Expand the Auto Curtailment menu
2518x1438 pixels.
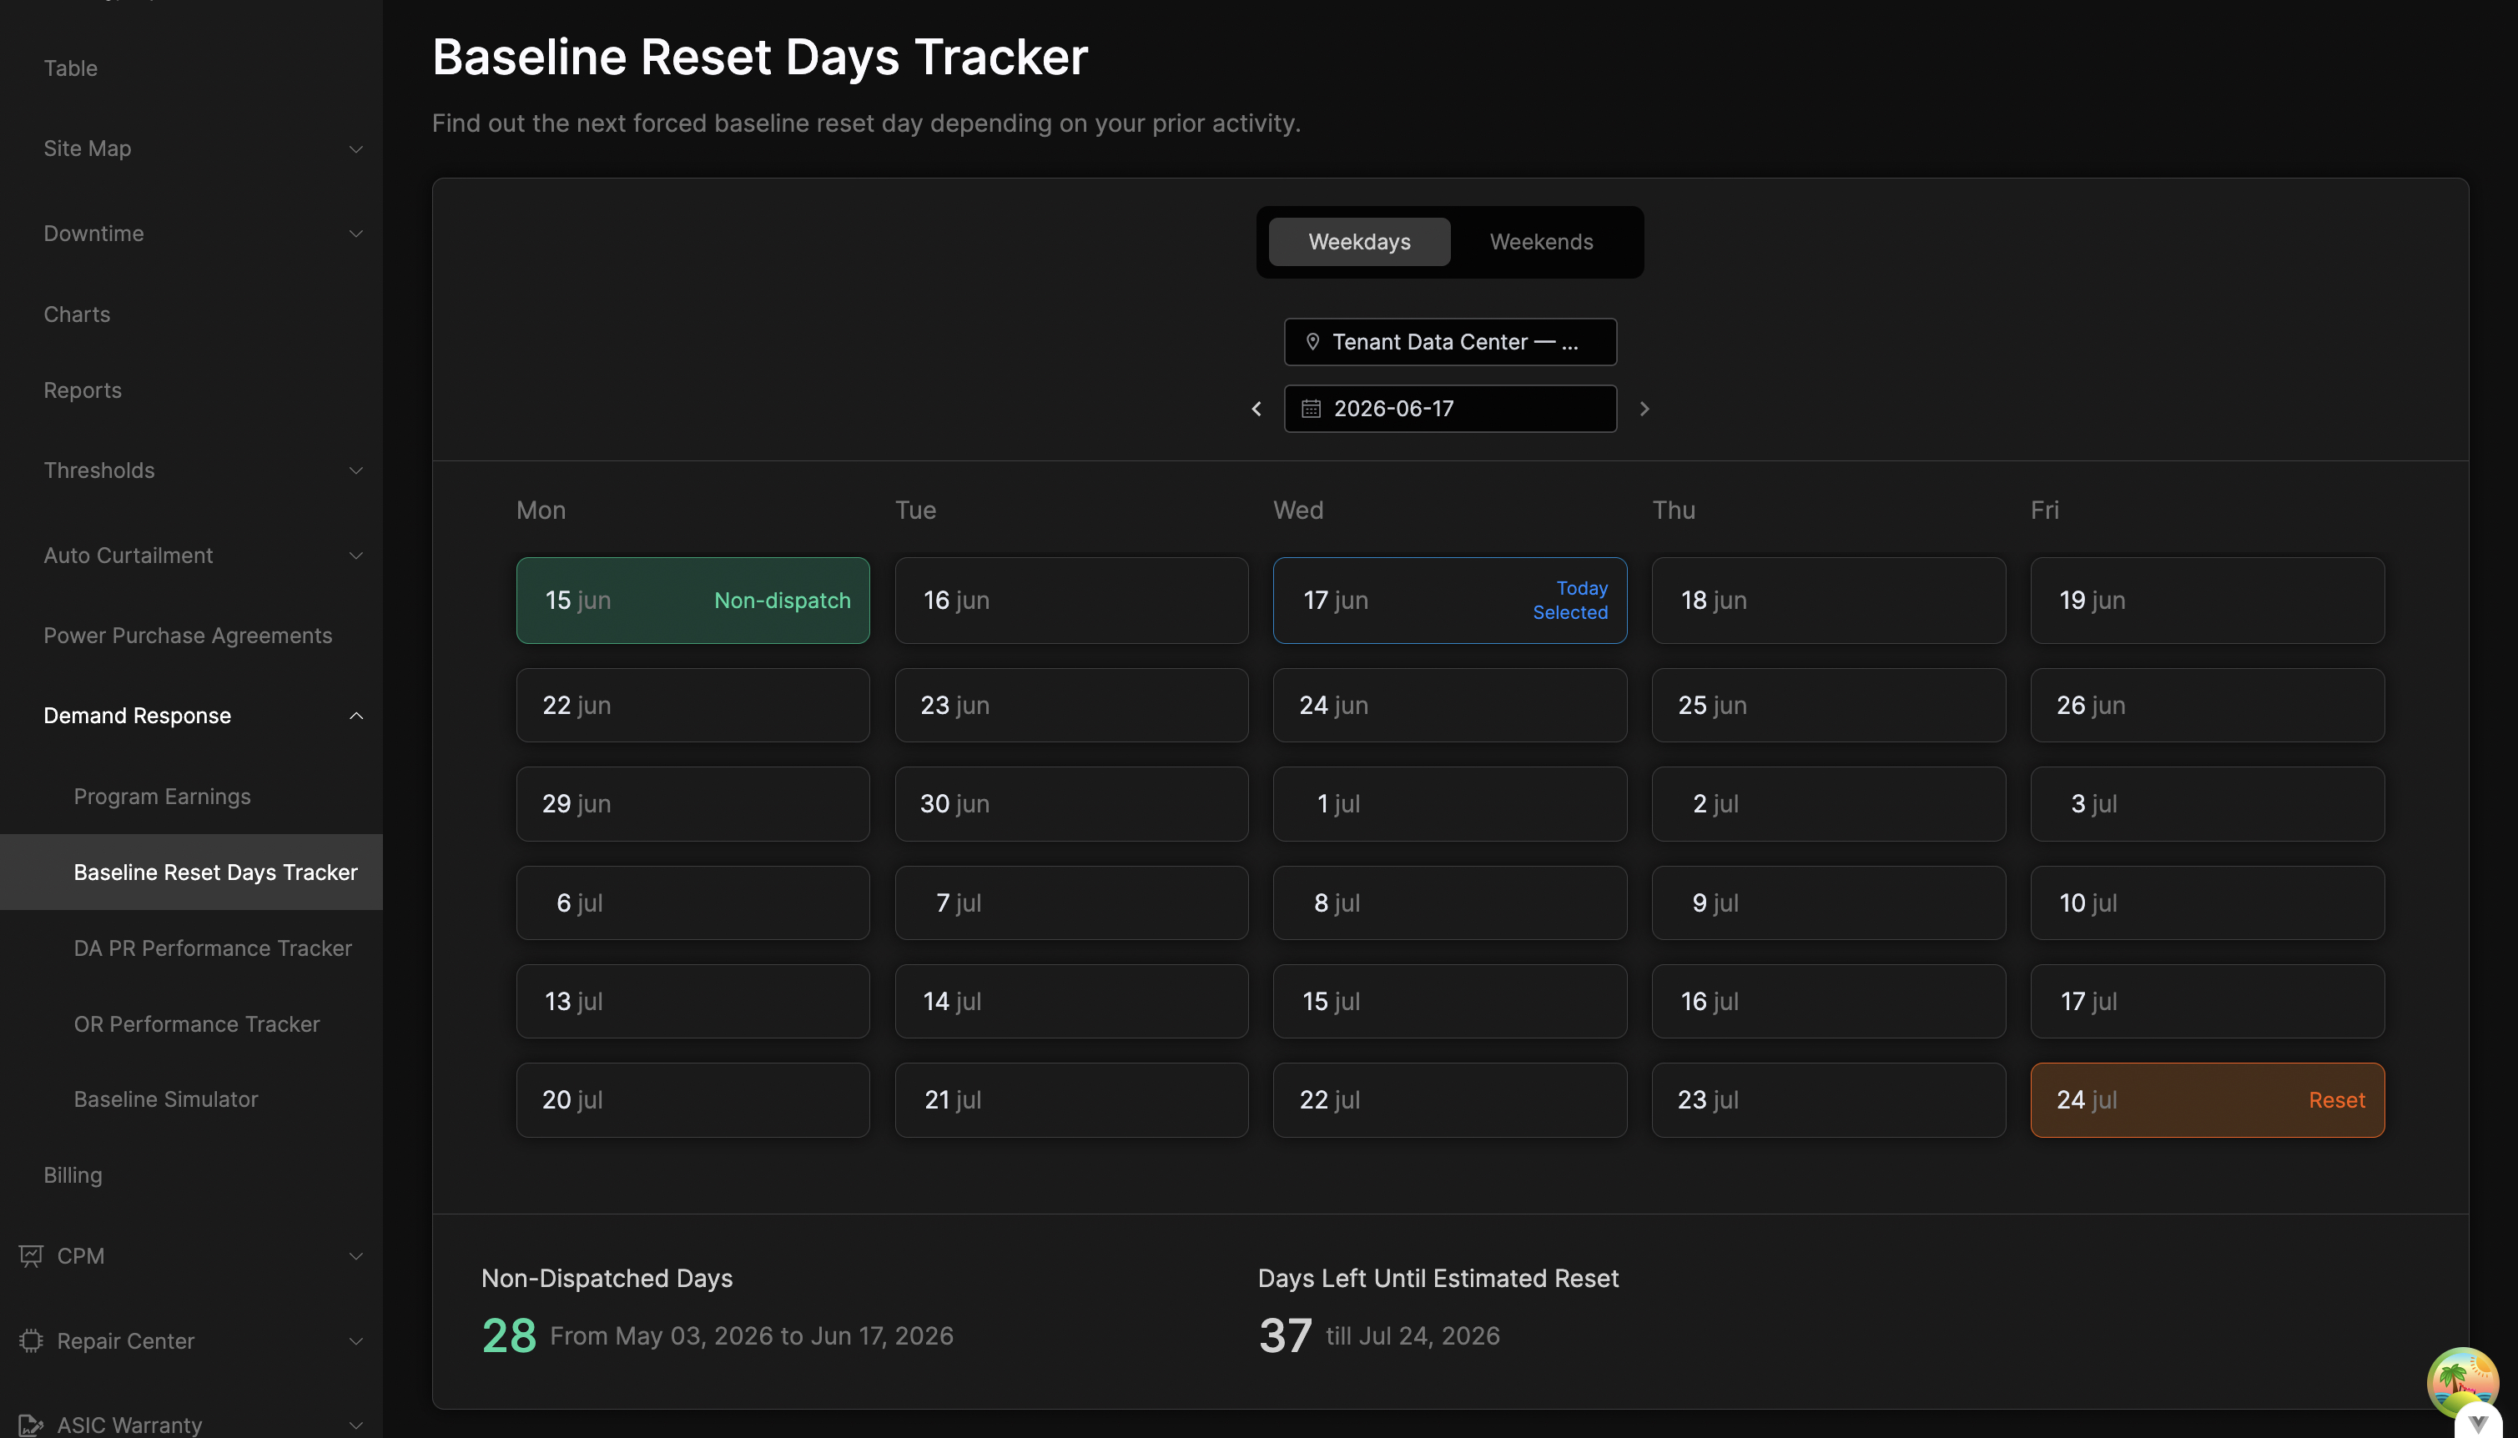pos(355,556)
